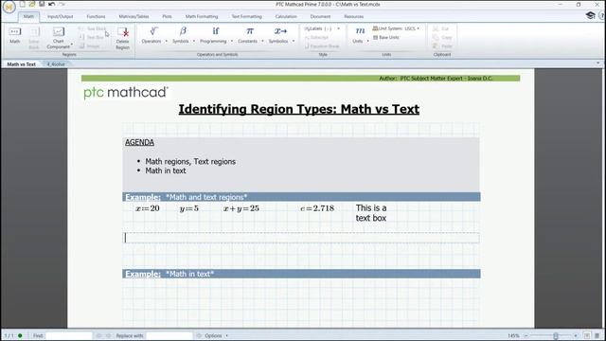Switch to the Text Formatting ribbon tab

pyautogui.click(x=246, y=17)
